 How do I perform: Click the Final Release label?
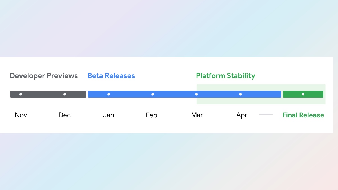coord(303,115)
